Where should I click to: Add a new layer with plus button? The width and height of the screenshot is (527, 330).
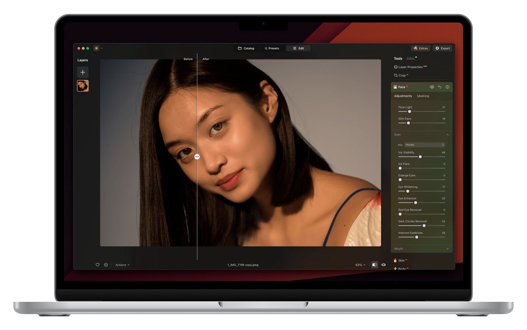click(83, 72)
